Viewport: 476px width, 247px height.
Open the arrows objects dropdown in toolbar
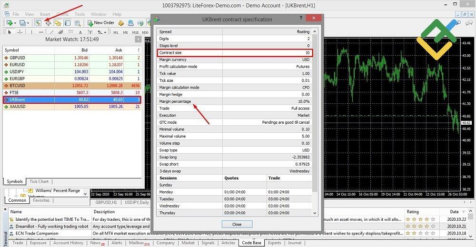tap(104, 32)
